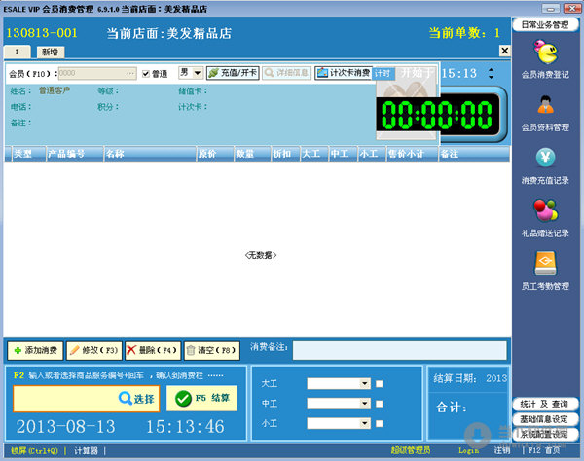Click the 充值/开卡 button
Image resolution: width=584 pixels, height=461 pixels.
pos(233,73)
